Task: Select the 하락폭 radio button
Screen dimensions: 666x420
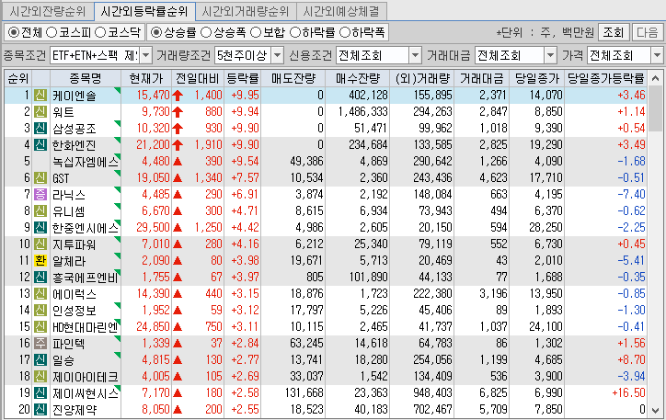Action: tap(345, 32)
